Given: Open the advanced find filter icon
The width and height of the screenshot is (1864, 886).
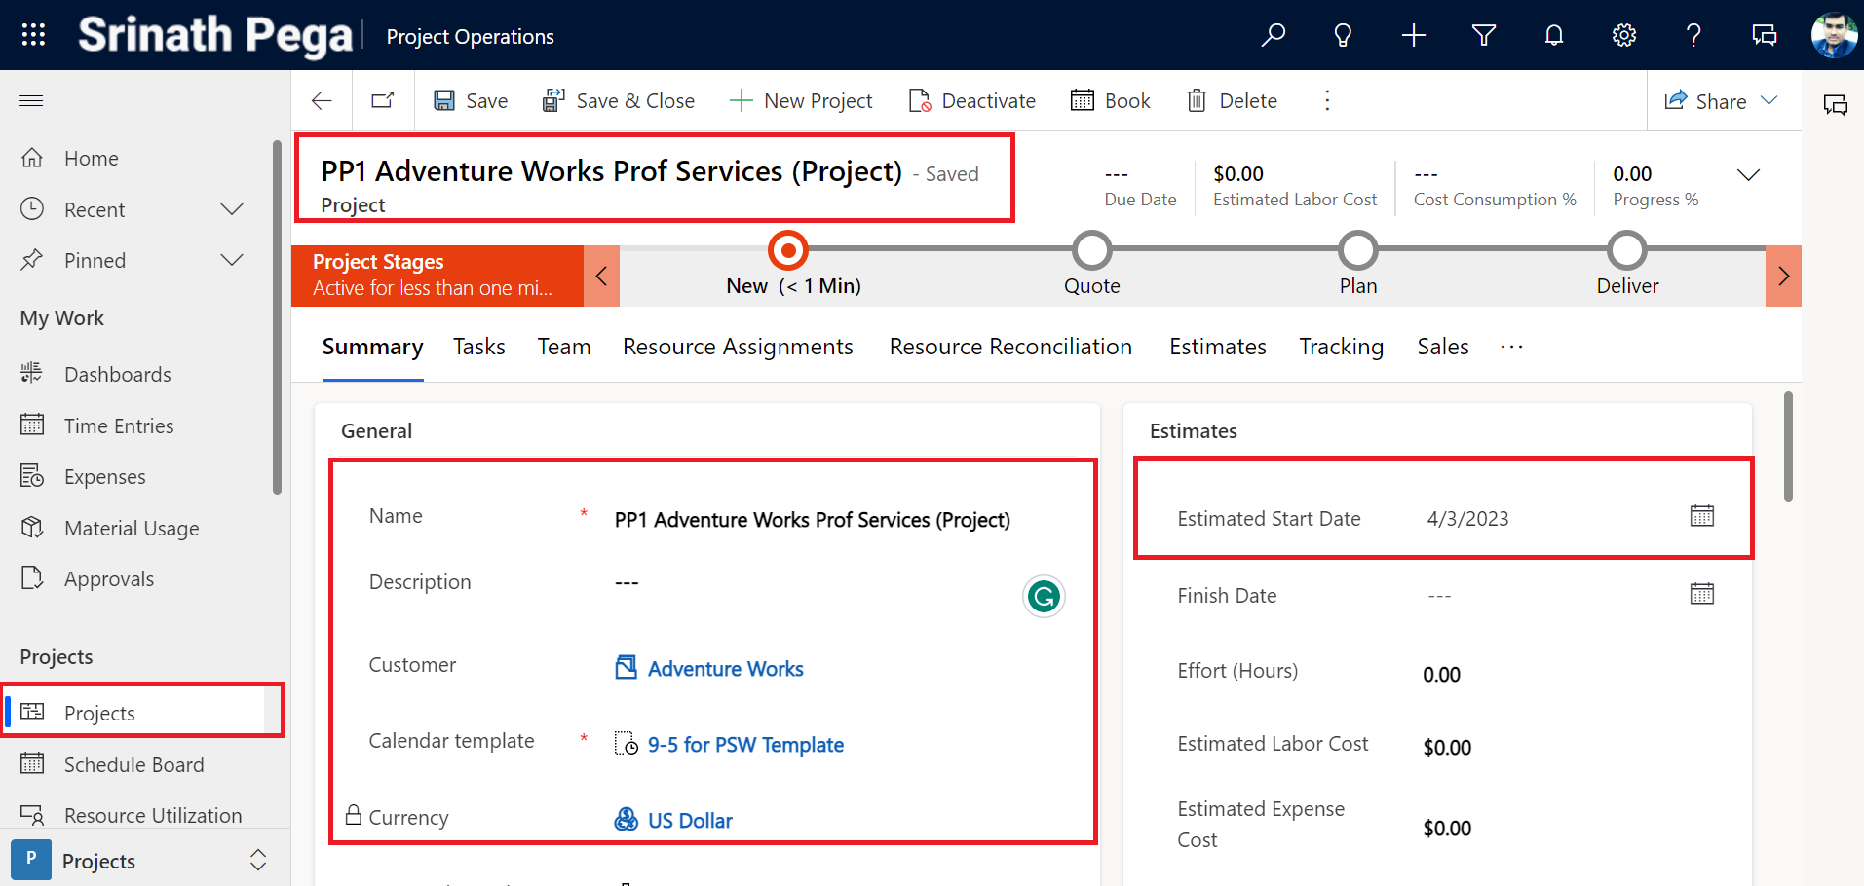Looking at the screenshot, I should [1483, 36].
